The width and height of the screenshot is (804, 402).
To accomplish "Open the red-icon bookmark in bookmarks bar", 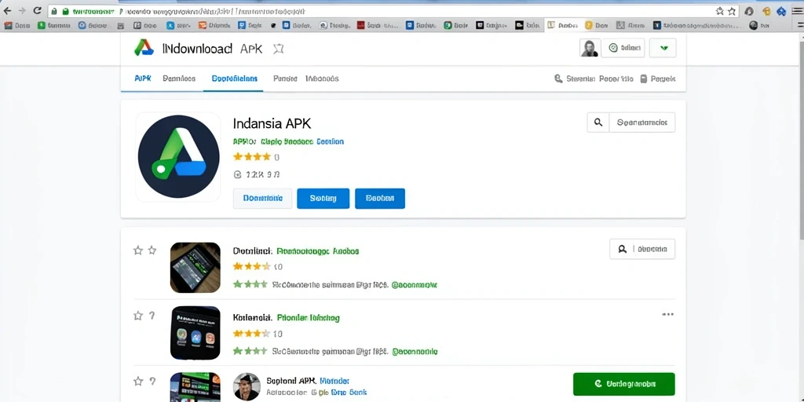I will click(360, 25).
